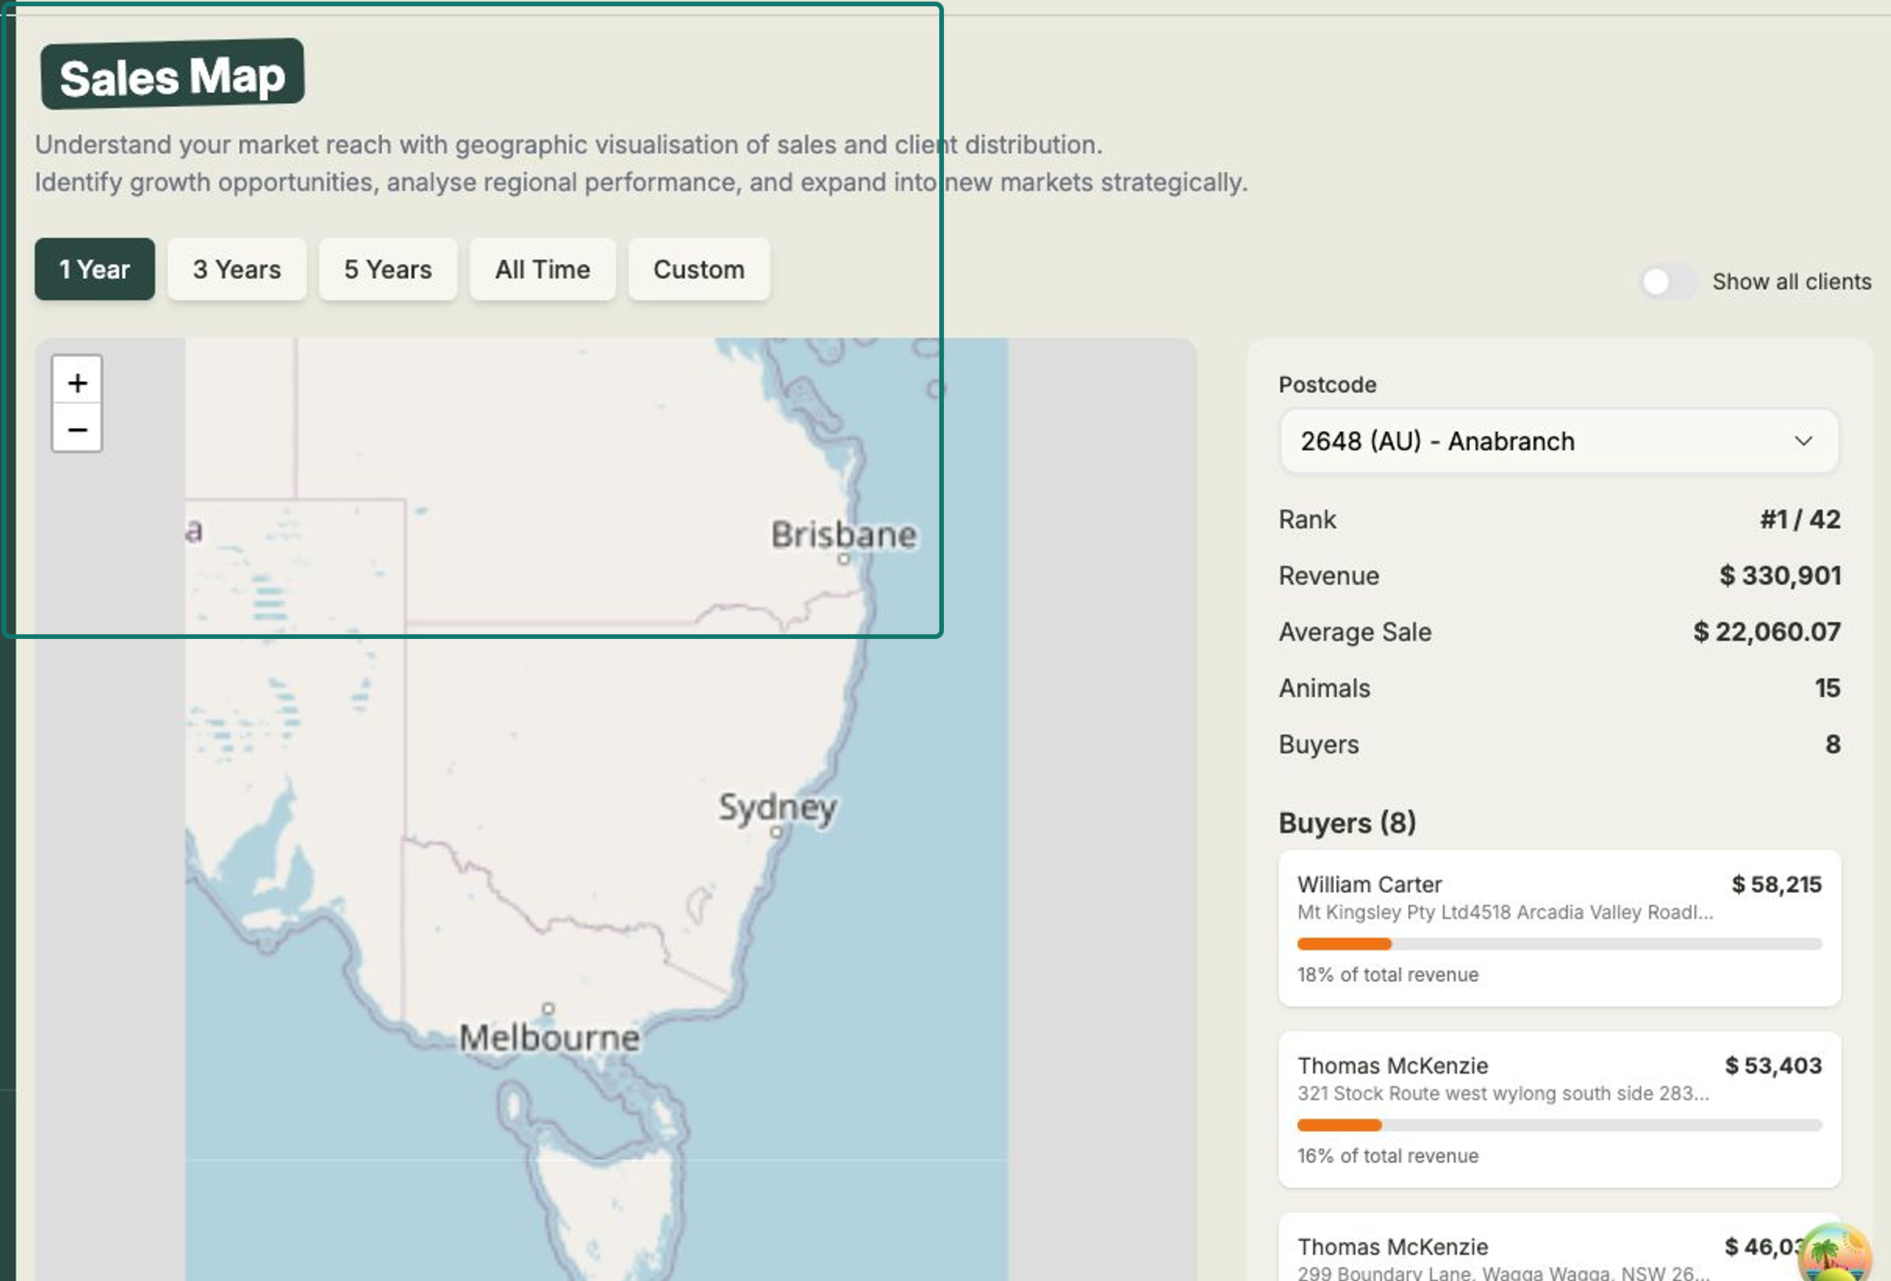Open the Postcode dropdown 2648 Anabranch
1891x1281 pixels.
[x=1558, y=441]
